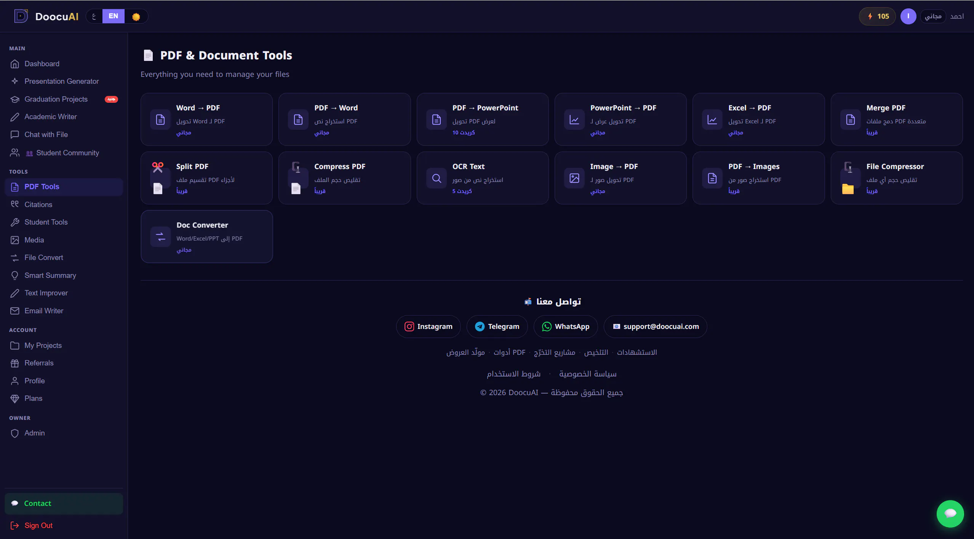
Task: Open Student Community
Action: pyautogui.click(x=64, y=153)
